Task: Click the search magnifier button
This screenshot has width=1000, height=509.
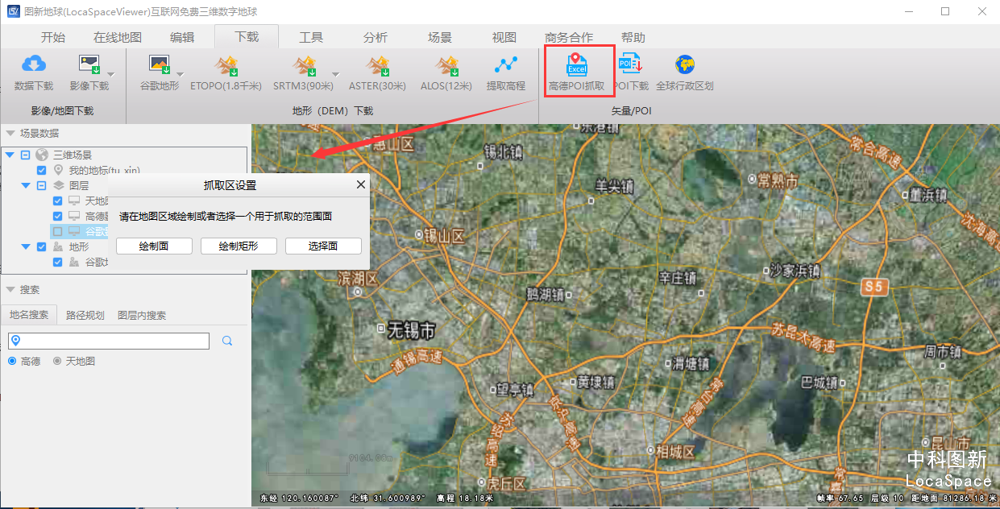Action: (227, 341)
